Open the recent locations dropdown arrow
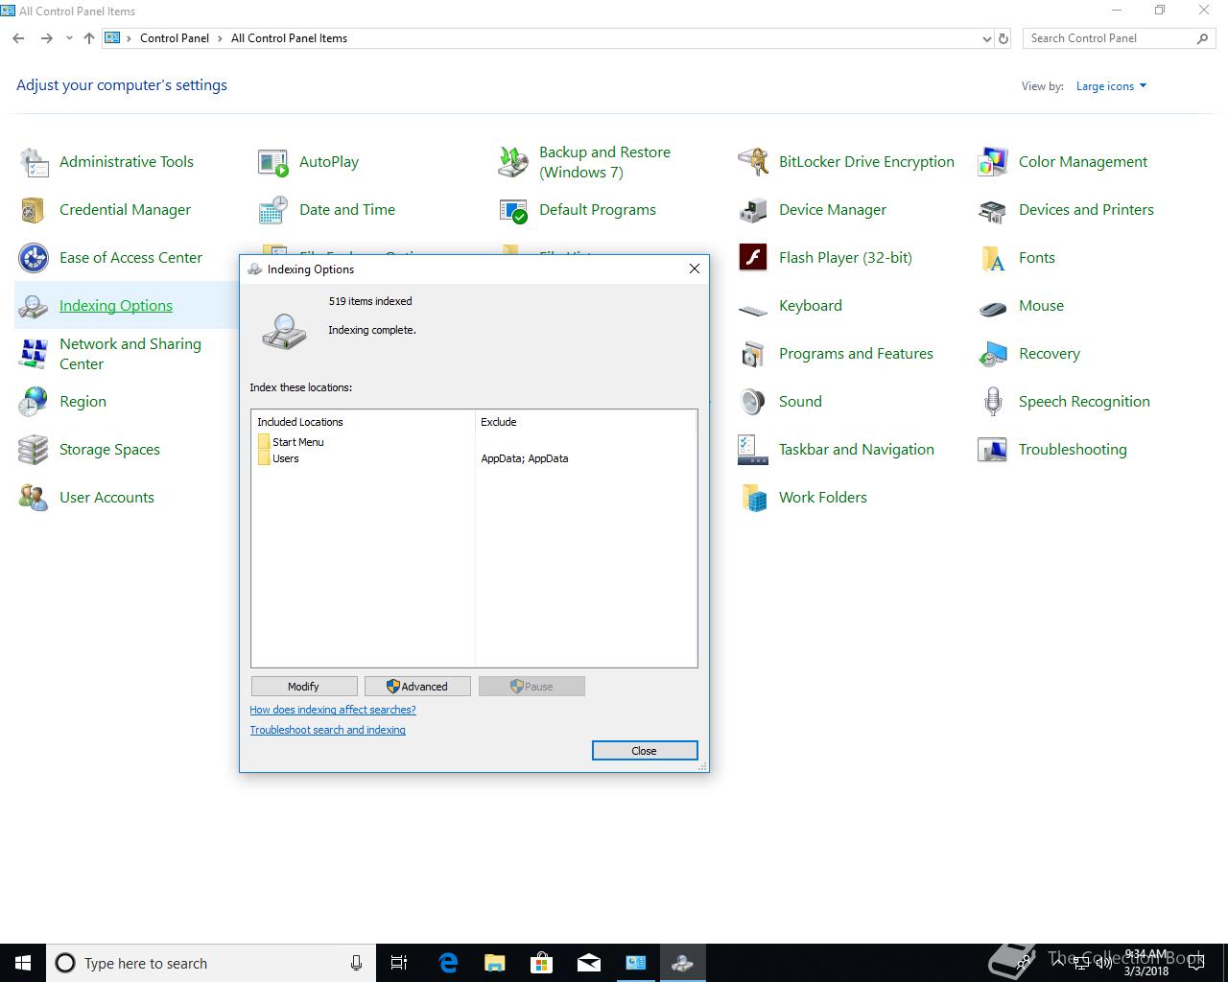1228x982 pixels. coord(69,38)
